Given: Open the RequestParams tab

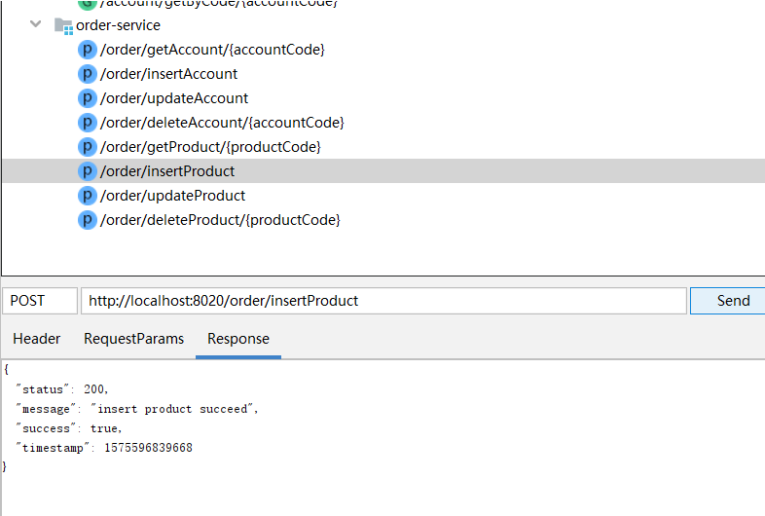Looking at the screenshot, I should [x=133, y=339].
